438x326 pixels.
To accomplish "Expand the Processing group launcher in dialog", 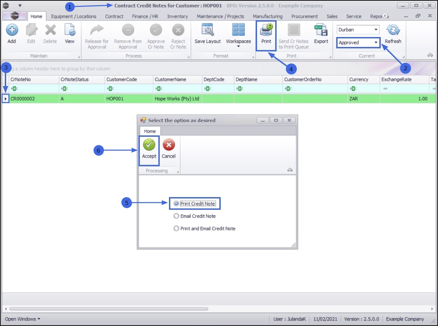I will [178, 172].
